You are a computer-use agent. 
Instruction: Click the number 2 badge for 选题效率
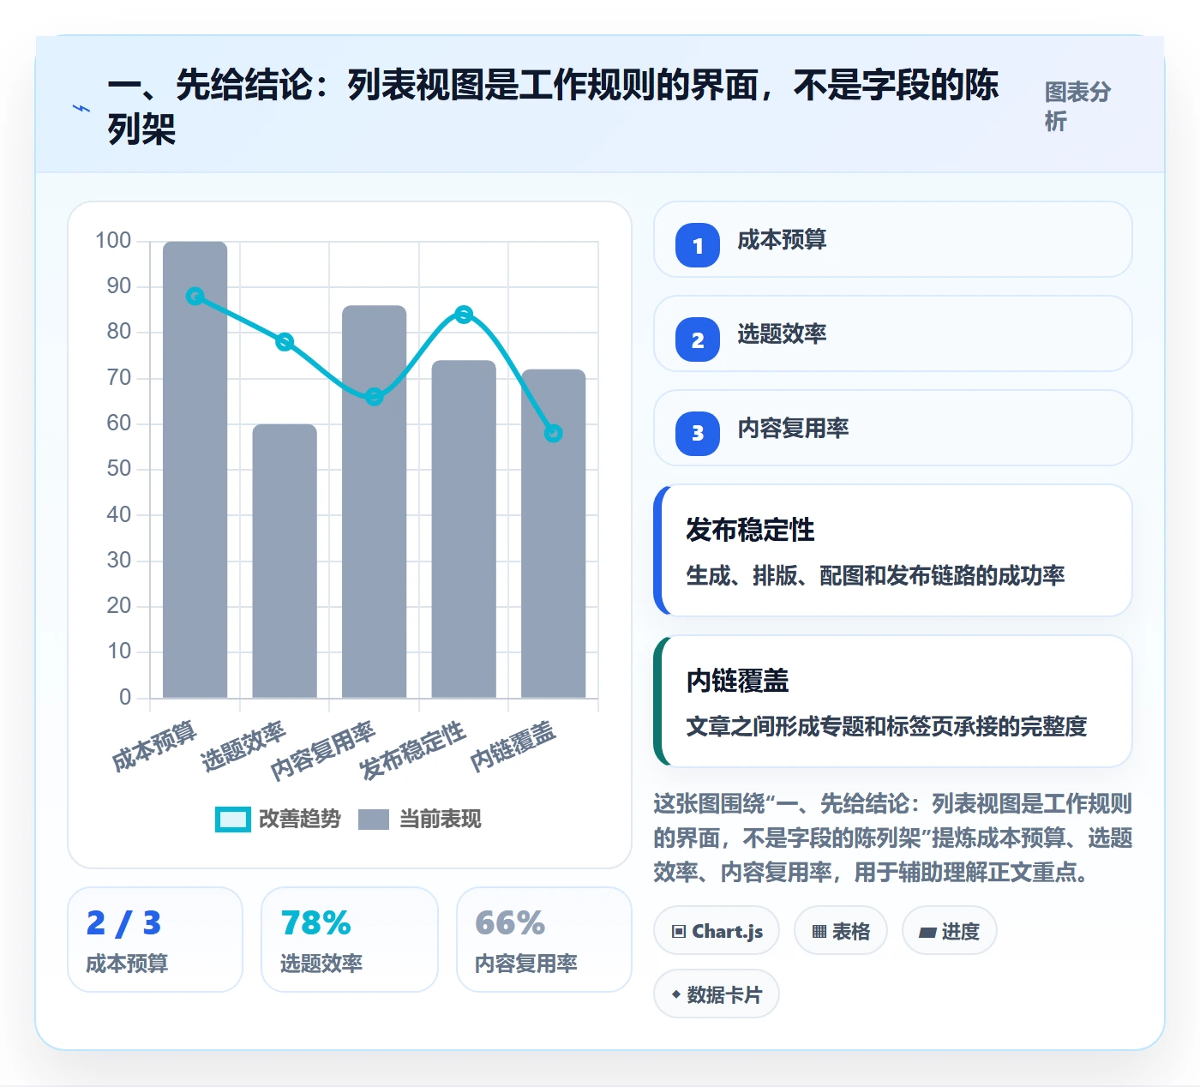click(x=698, y=339)
